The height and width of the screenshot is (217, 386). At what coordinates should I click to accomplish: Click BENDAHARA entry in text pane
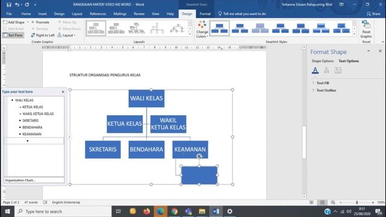pyautogui.click(x=32, y=127)
